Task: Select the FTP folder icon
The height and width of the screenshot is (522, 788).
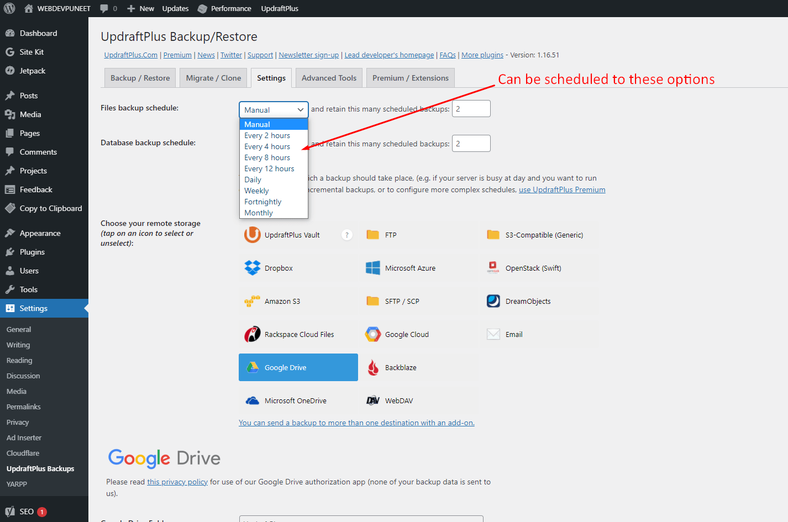Action: point(373,235)
